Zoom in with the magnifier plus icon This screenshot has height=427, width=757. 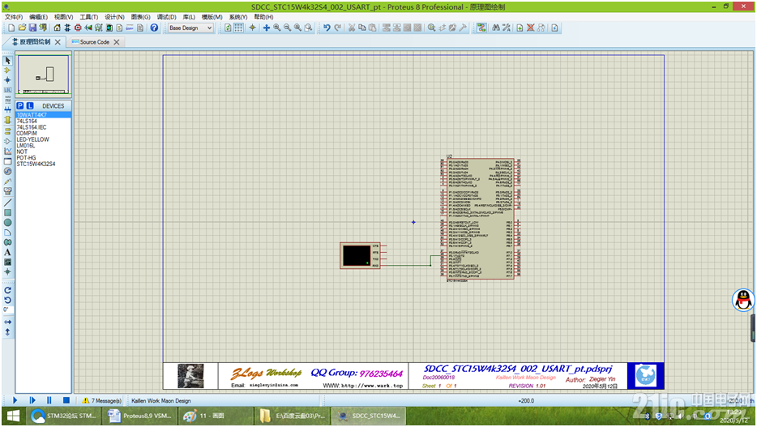[276, 28]
